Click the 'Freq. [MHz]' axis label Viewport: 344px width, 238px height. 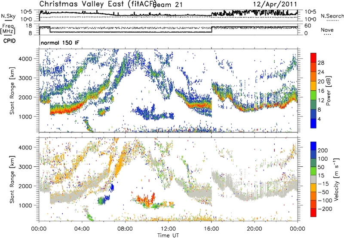pos(8,29)
